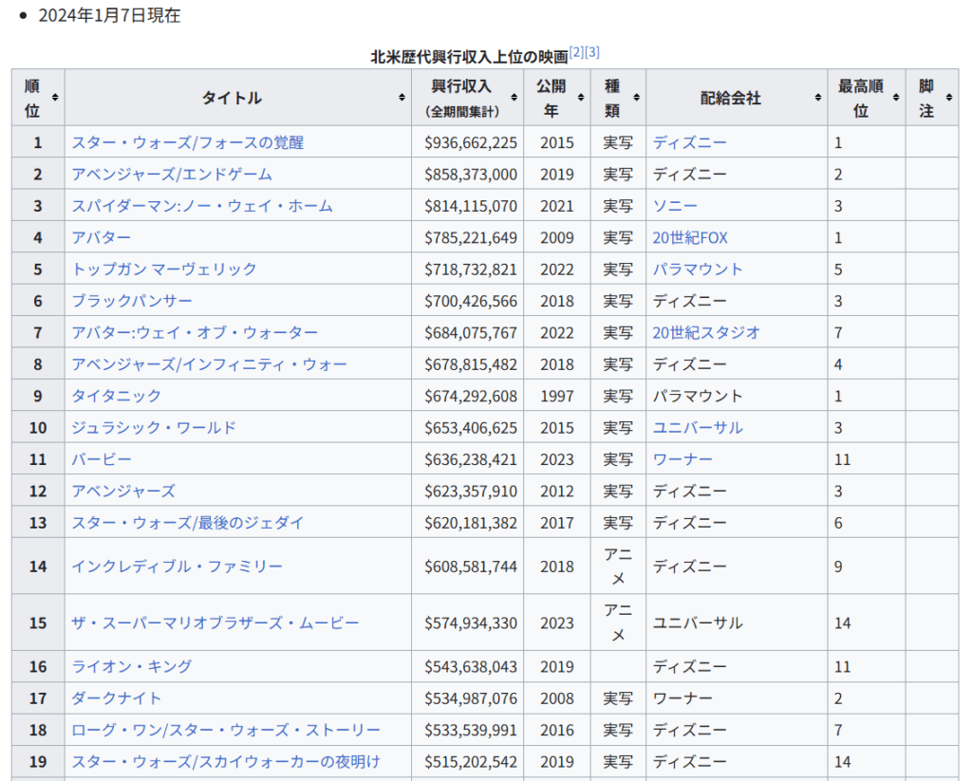Click パラマウント link in トップガン row
Image resolution: width=972 pixels, height=781 pixels.
698,269
